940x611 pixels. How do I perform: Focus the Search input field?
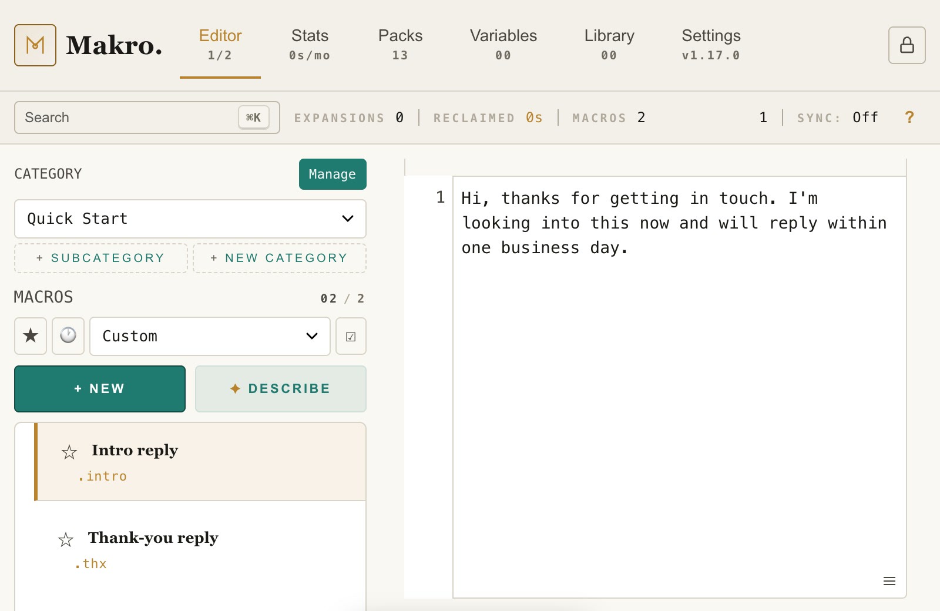coord(147,117)
